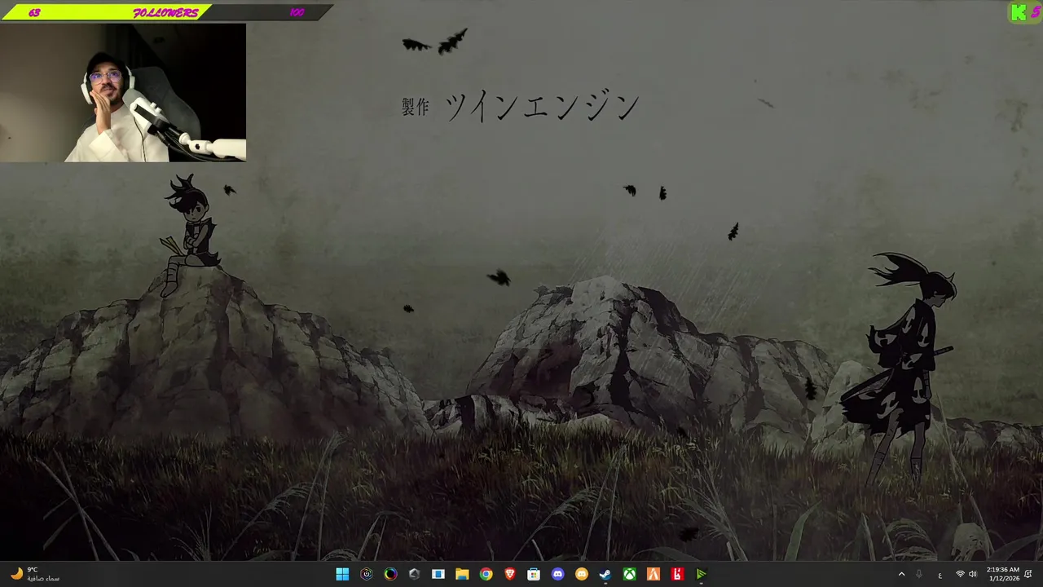The width and height of the screenshot is (1043, 587).
Task: Open the Xbox app taskbar icon
Action: click(630, 574)
